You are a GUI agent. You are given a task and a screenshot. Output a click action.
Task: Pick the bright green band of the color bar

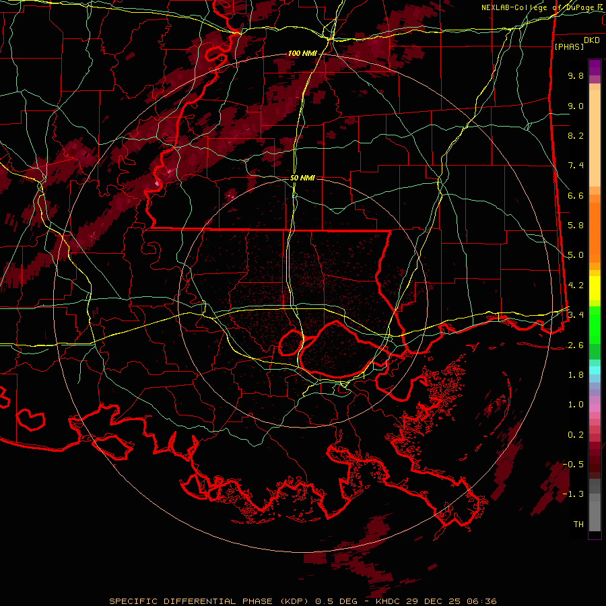point(595,325)
